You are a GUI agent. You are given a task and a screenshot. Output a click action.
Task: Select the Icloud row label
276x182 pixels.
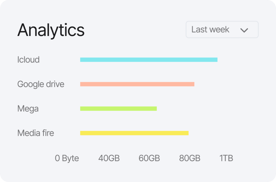[28, 60]
